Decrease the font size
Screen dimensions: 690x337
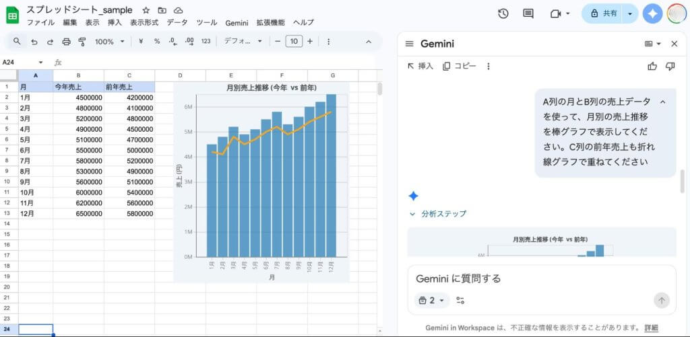pos(278,41)
